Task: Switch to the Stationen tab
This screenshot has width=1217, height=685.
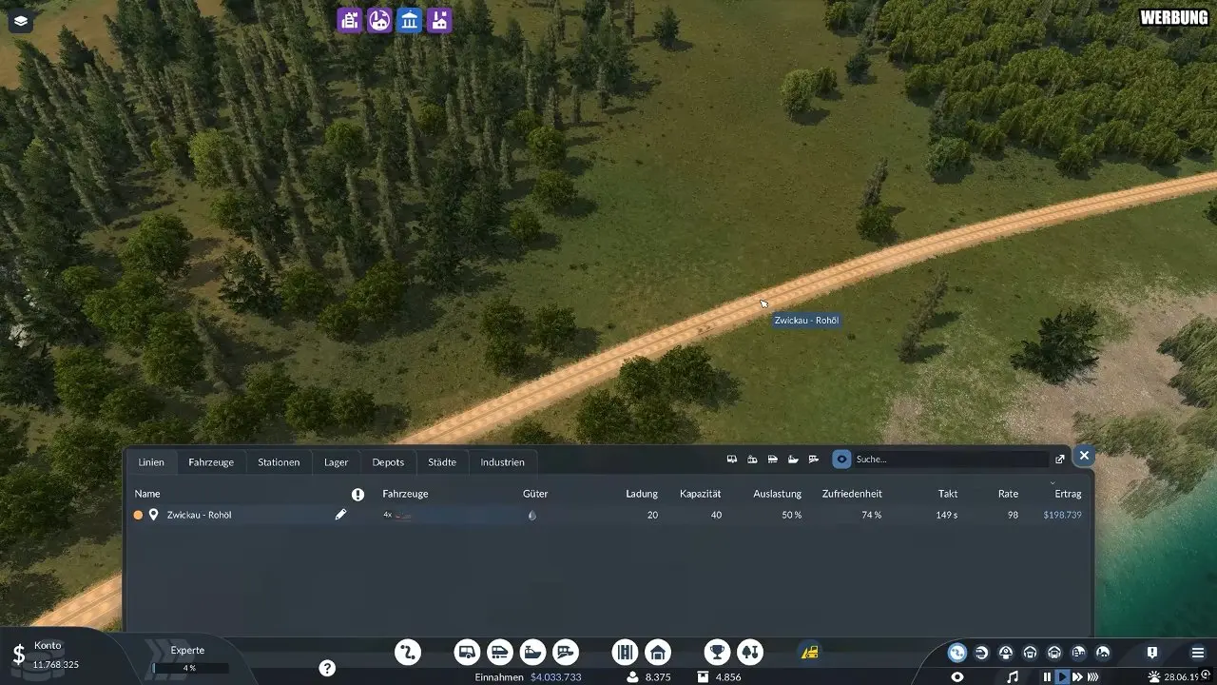Action: pyautogui.click(x=279, y=462)
